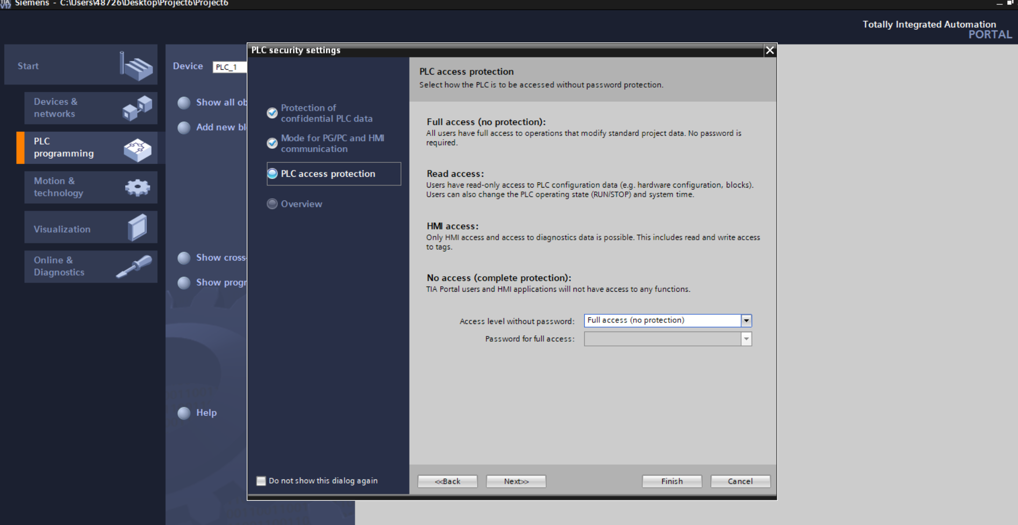Click the Show program structure link

(x=221, y=283)
